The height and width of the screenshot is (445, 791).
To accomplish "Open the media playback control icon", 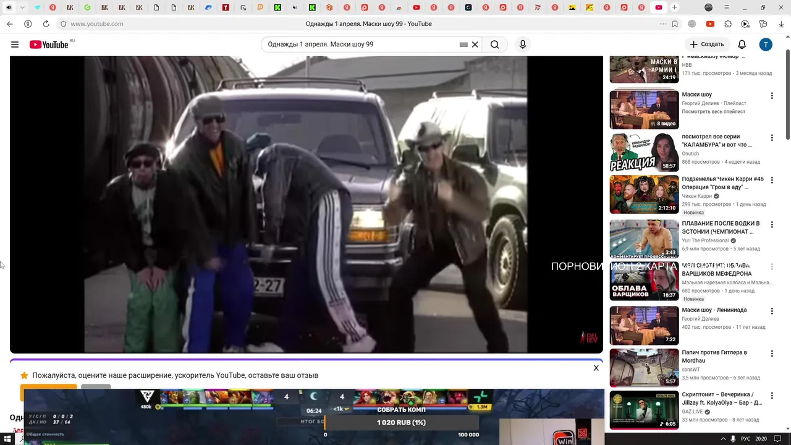I will tap(745, 24).
